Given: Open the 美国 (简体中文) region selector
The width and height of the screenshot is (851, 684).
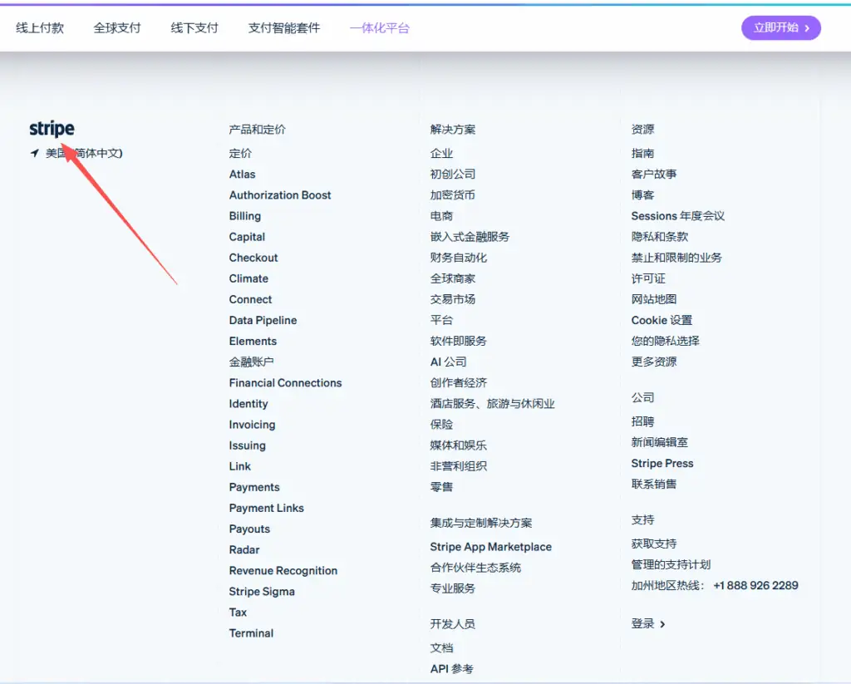Looking at the screenshot, I should point(84,153).
